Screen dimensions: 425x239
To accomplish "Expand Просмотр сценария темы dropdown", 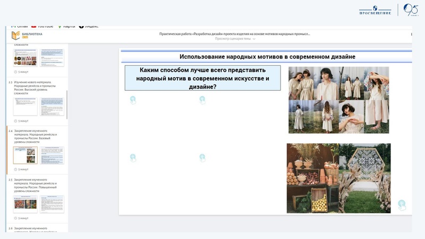I will pyautogui.click(x=235, y=39).
